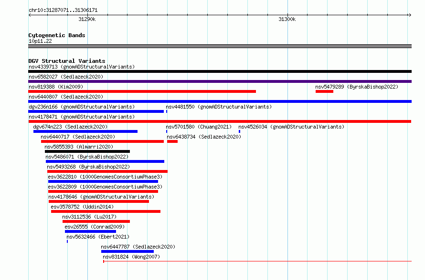
Task: Open variant nsv6440717 (Sedlazeck2020) label
Action: click(x=78, y=137)
